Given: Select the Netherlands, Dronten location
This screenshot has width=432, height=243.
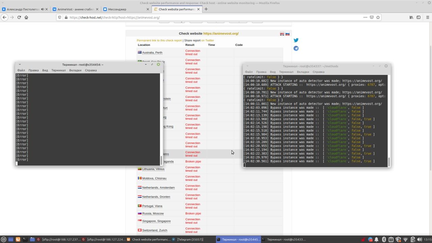Looking at the screenshot, I should point(156,197).
